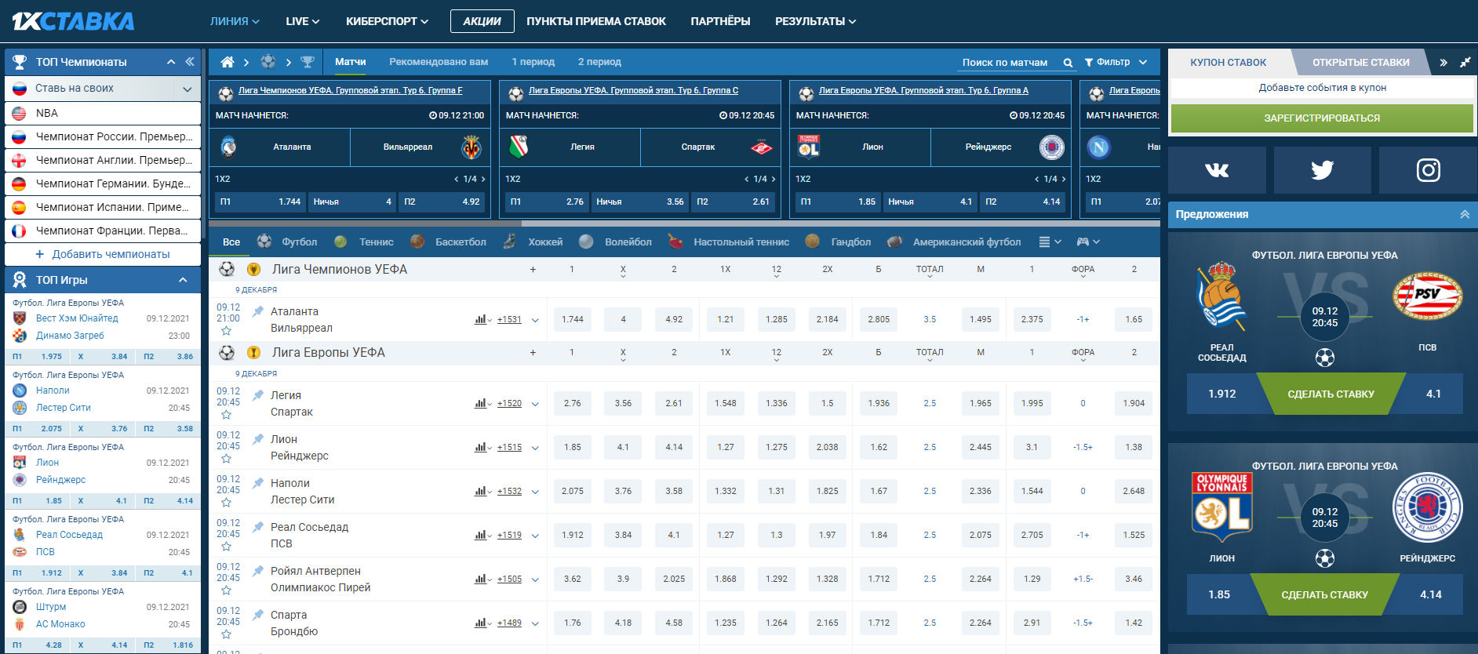1478x654 pixels.
Task: Open the РЕЗУЛЬТАТЫ dropdown menu
Action: [815, 21]
